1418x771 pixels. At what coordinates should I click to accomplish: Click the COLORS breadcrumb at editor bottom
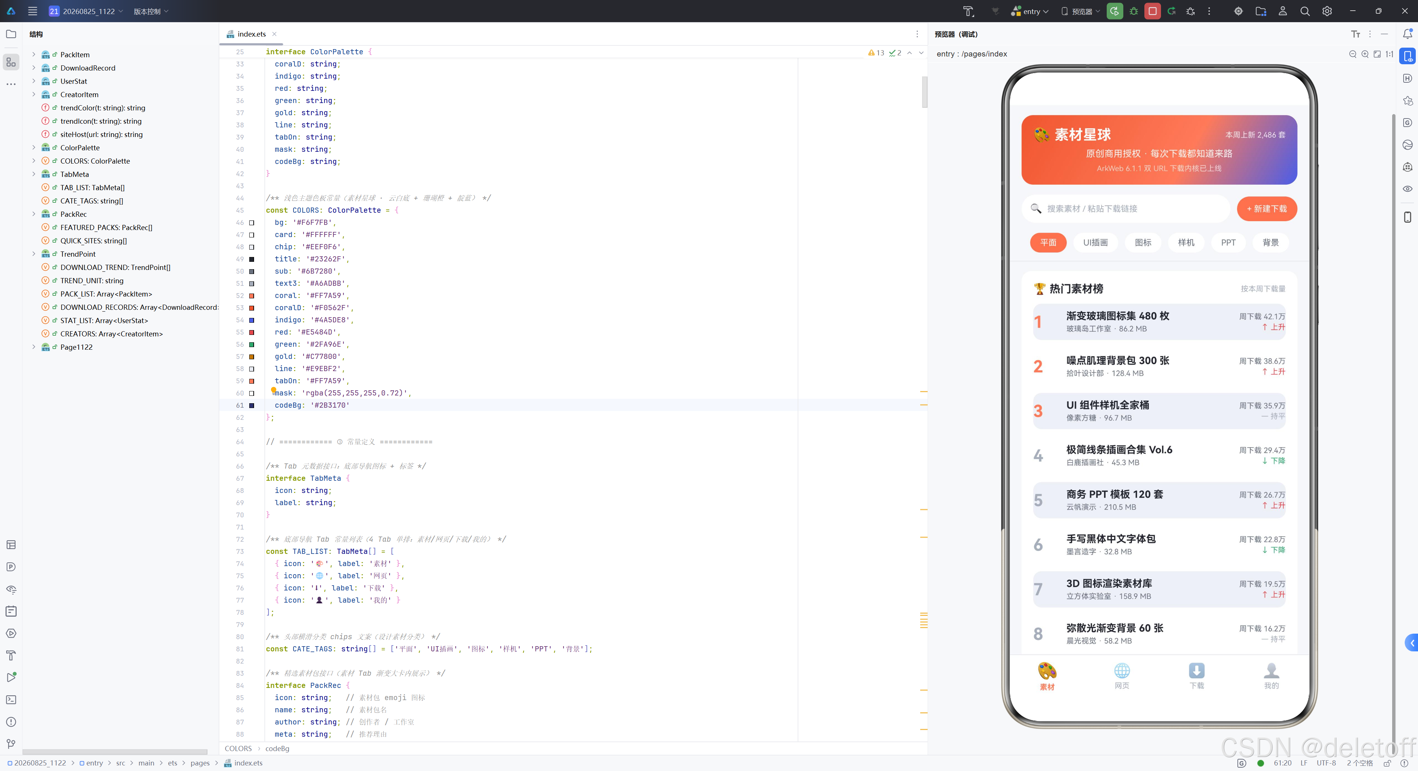(x=238, y=748)
